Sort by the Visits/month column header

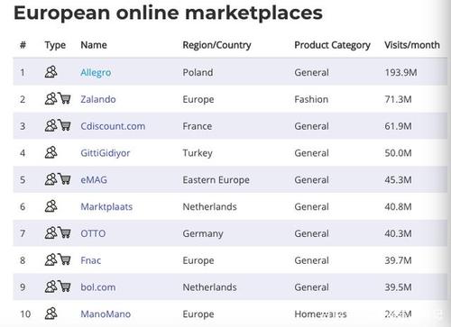(412, 45)
